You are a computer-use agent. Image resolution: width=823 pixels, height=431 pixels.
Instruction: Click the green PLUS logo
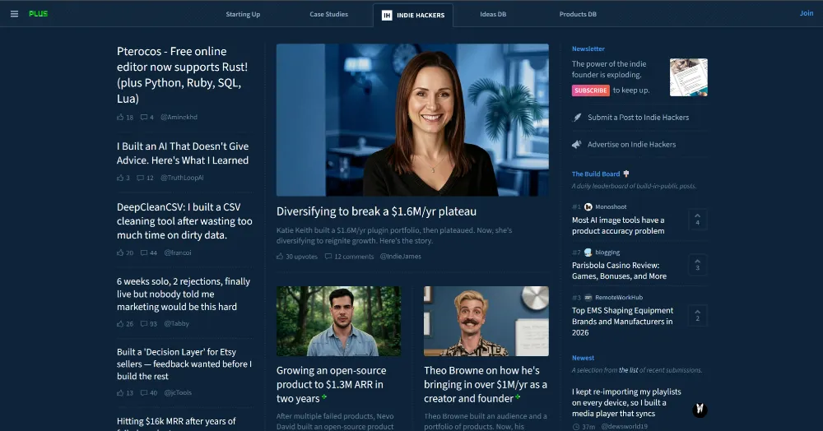click(x=39, y=14)
